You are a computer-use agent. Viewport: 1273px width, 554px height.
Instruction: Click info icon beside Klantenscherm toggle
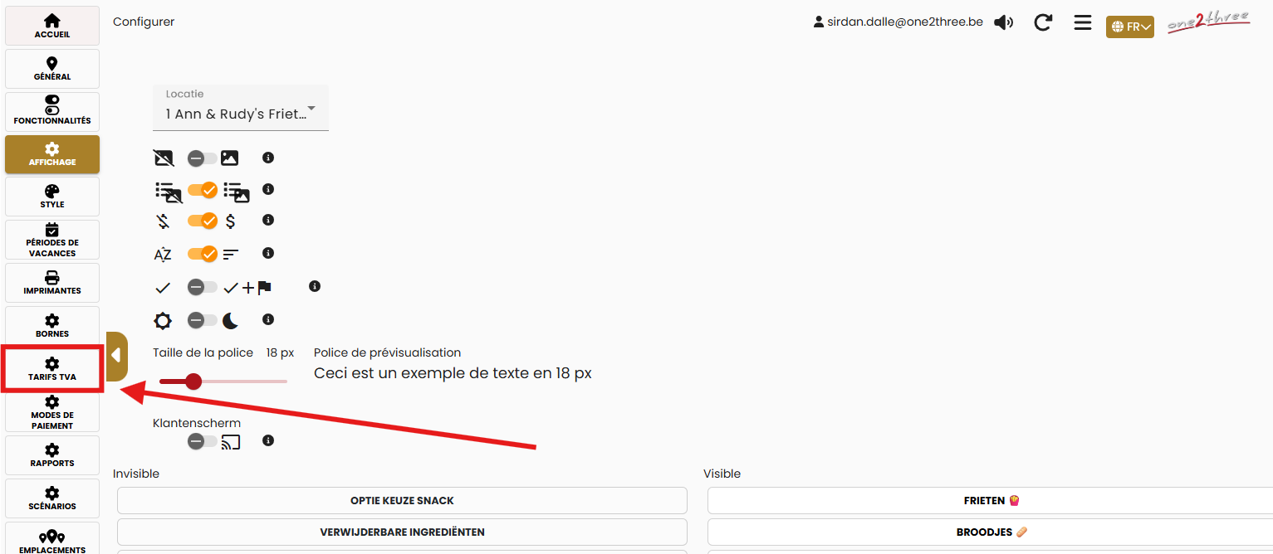point(268,440)
